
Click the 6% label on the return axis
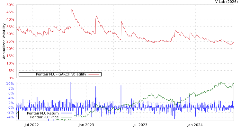click(x=11, y=93)
